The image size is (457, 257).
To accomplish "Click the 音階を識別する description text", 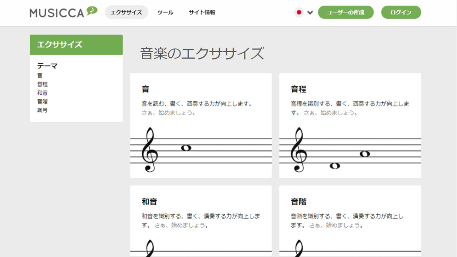I will pyautogui.click(x=347, y=220).
